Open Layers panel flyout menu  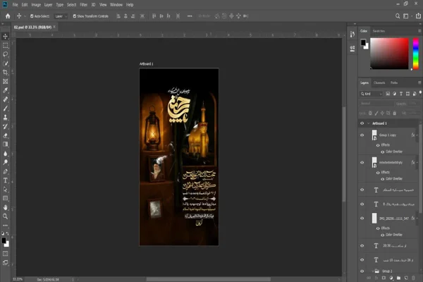pyautogui.click(x=419, y=82)
